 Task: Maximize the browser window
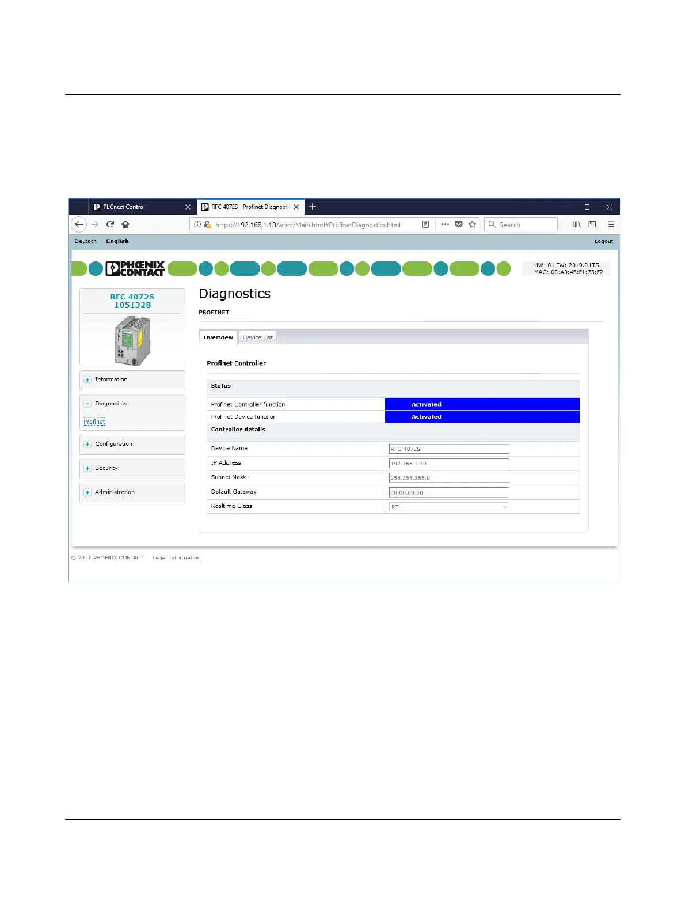pyautogui.click(x=587, y=207)
